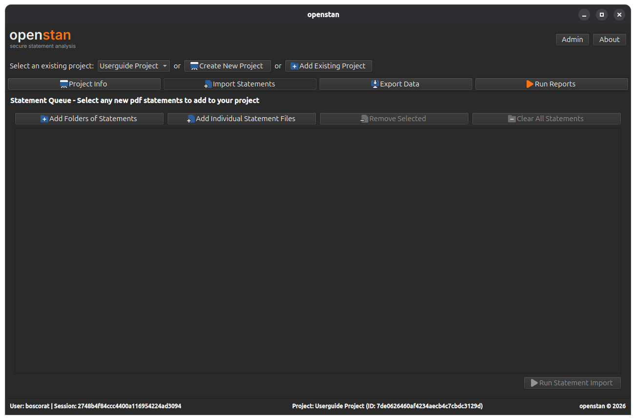The width and height of the screenshot is (636, 420).
Task: Minimize the openstan window
Action: click(584, 15)
